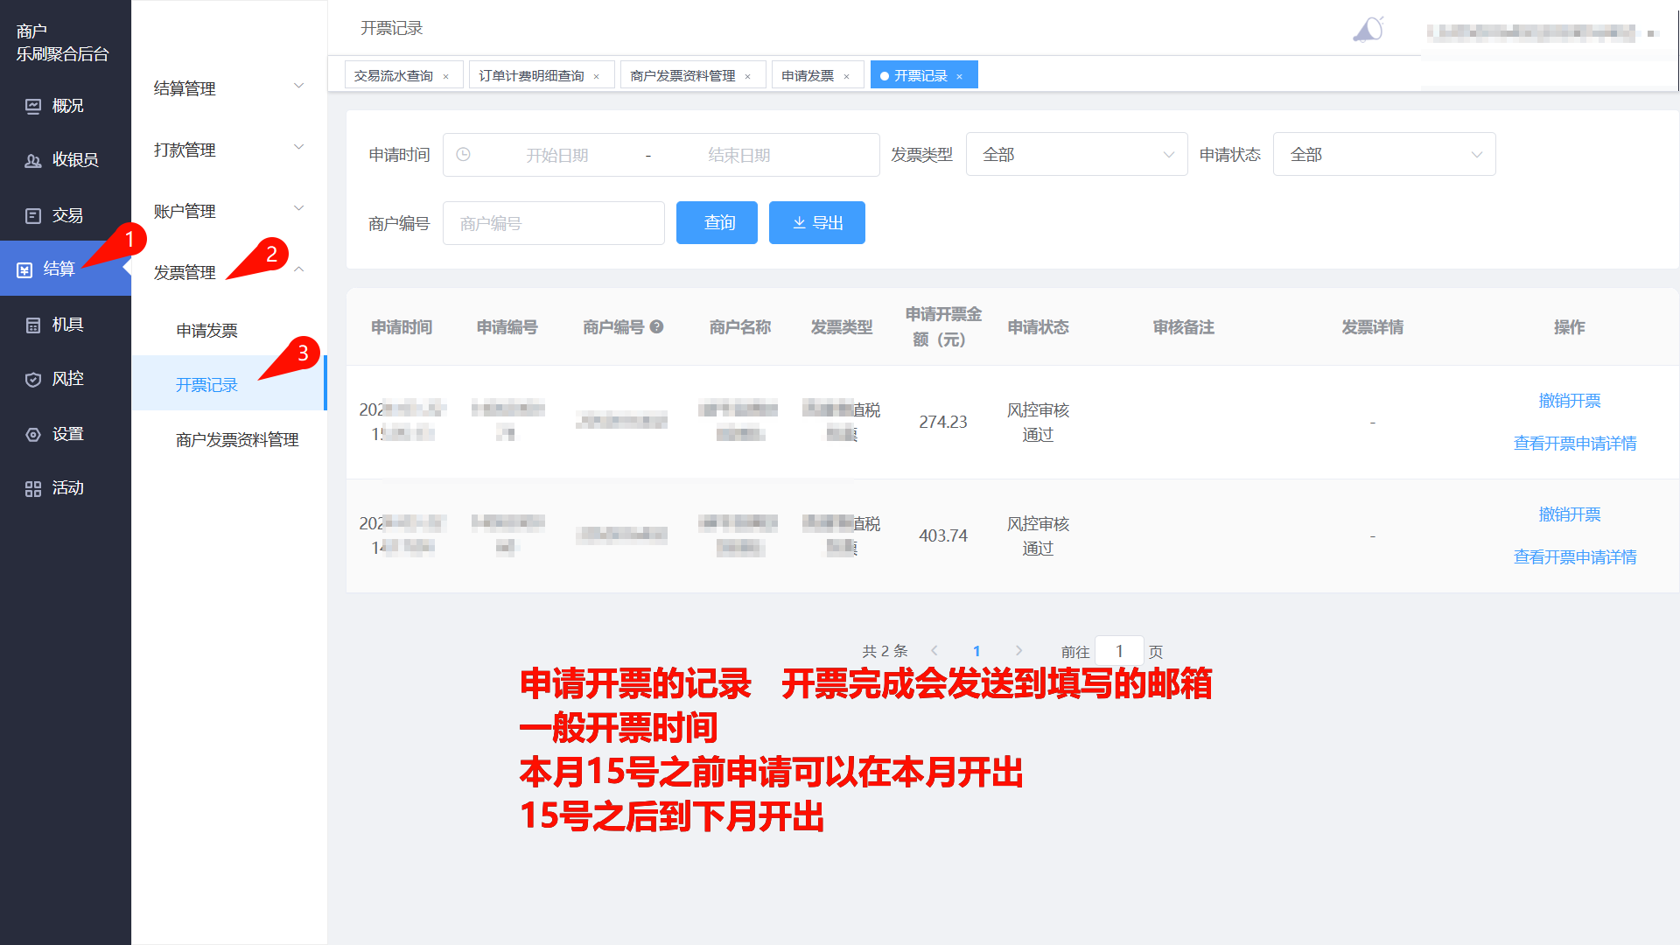Click the notification bell icon
This screenshot has width=1680, height=945.
tap(1368, 31)
